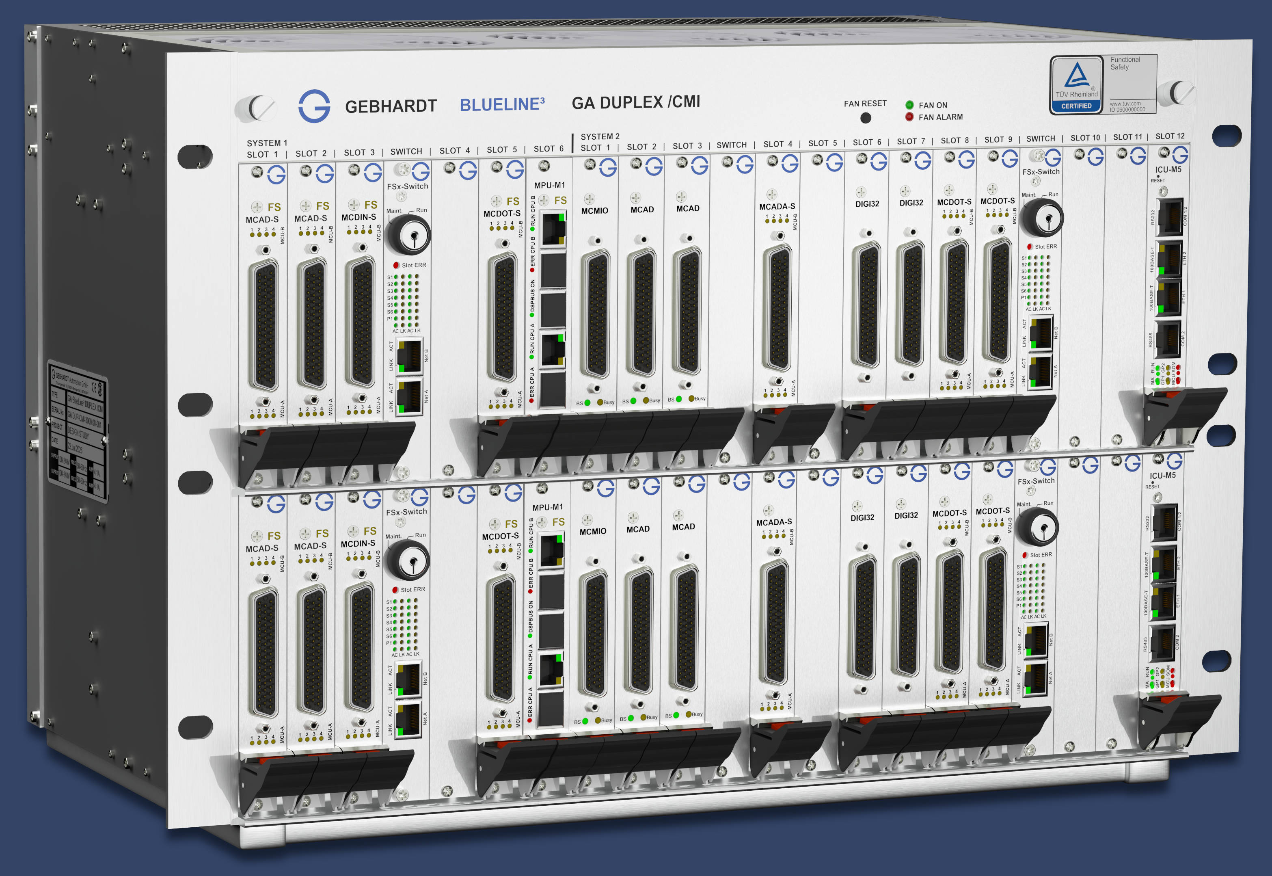Image resolution: width=1272 pixels, height=876 pixels.
Task: Click the GEBHARDT brand name text
Action: point(391,106)
